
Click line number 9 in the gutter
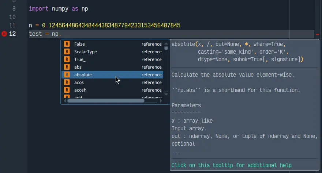14,9
